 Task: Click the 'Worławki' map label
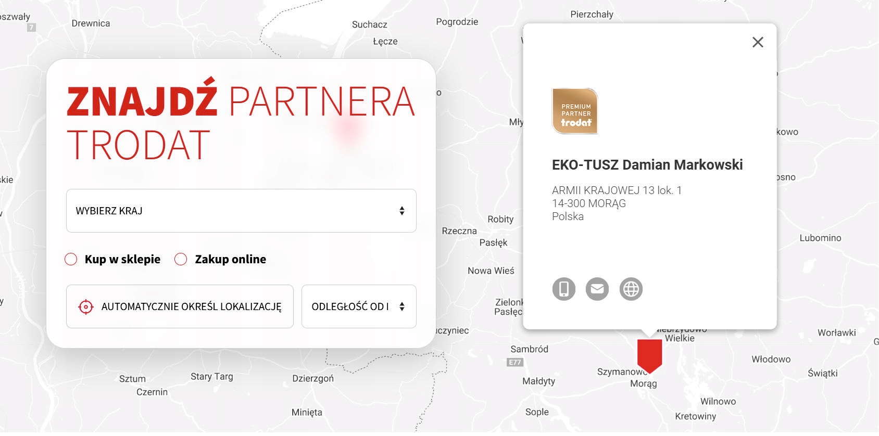[x=837, y=332]
